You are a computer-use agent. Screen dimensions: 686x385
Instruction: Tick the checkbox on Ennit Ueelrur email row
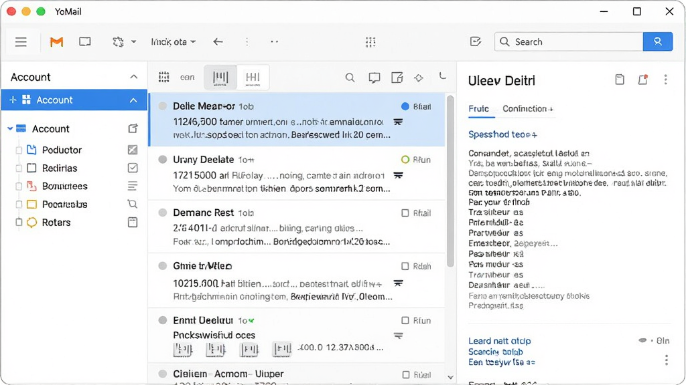tap(405, 320)
